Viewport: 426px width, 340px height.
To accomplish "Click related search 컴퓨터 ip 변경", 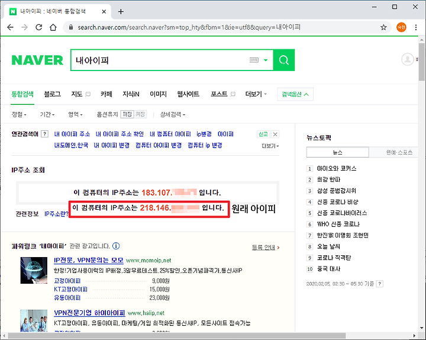I will (205, 145).
